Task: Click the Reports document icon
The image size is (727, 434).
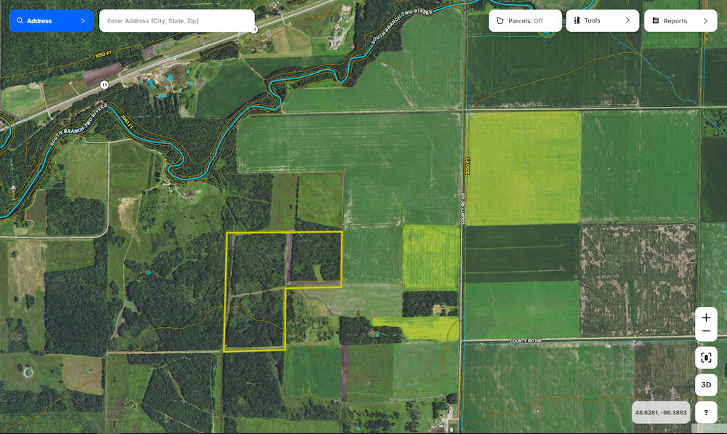Action: point(655,21)
